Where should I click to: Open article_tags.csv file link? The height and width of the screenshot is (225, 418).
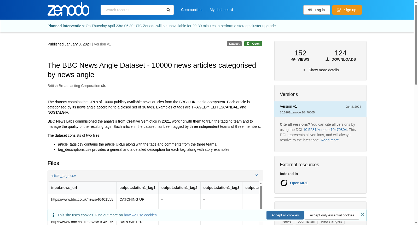(63, 176)
